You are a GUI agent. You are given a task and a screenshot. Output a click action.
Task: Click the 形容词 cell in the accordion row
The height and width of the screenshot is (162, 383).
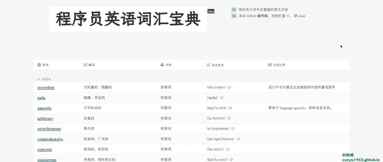pyautogui.click(x=166, y=87)
